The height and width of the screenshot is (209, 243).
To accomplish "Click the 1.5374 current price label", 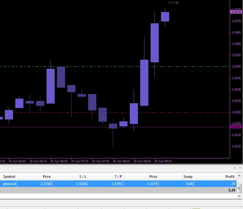I will point(236,12).
